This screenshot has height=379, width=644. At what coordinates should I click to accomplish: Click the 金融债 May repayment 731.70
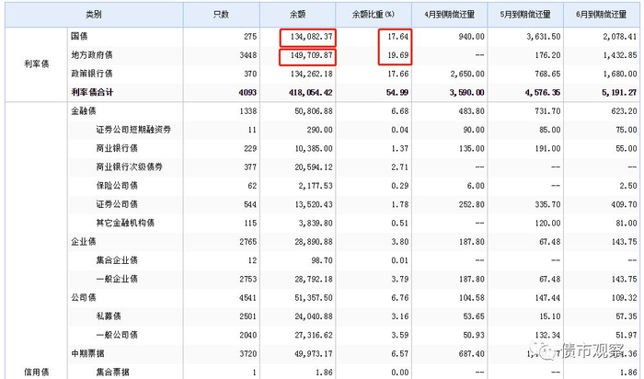[547, 111]
